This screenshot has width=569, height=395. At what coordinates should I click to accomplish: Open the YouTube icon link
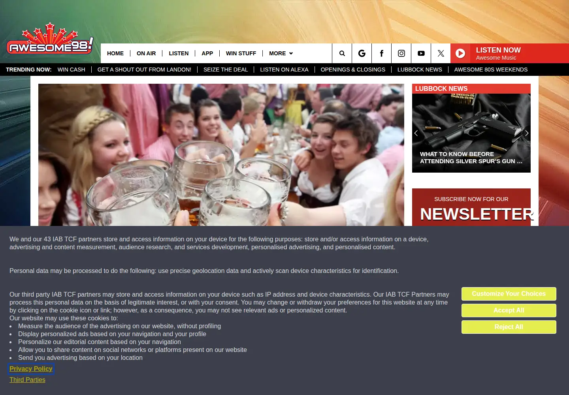pos(421,53)
